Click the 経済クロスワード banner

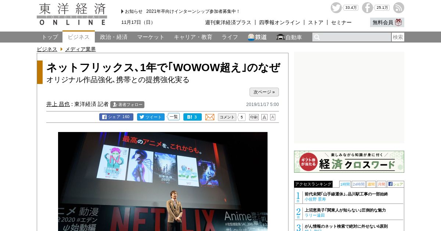point(349,162)
